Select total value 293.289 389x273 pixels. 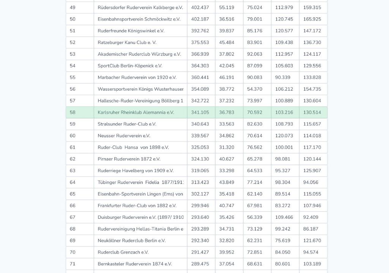pos(200,229)
